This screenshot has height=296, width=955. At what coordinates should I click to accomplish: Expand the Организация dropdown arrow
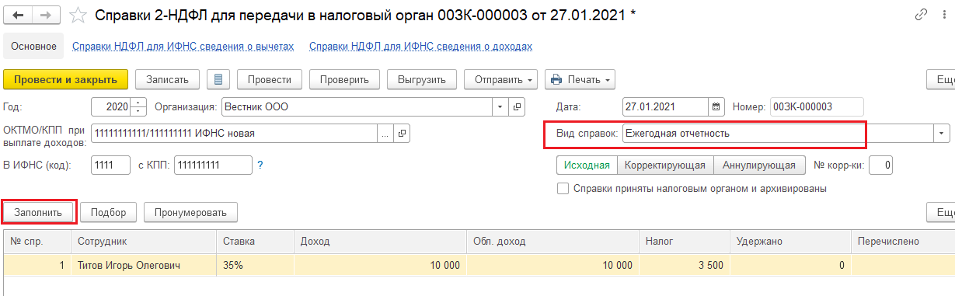pos(500,106)
